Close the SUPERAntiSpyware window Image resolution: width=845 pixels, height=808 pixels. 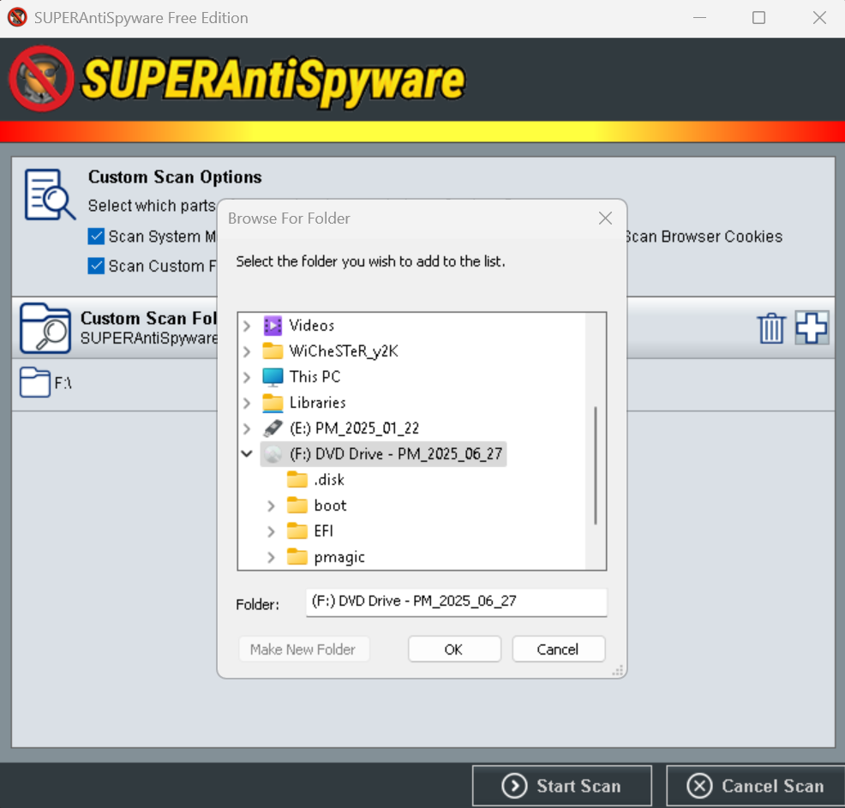tap(819, 18)
